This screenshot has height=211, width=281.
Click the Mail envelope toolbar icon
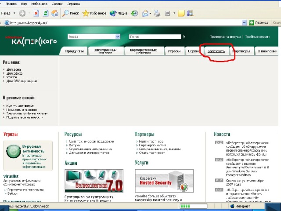coord(145,13)
